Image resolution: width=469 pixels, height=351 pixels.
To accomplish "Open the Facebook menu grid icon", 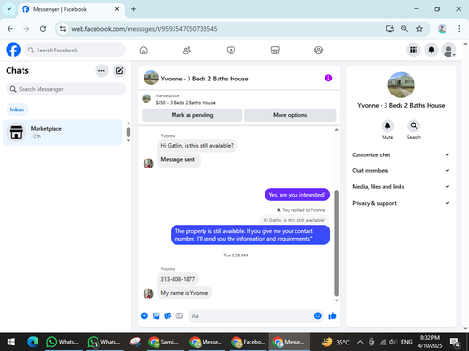I will [x=414, y=50].
